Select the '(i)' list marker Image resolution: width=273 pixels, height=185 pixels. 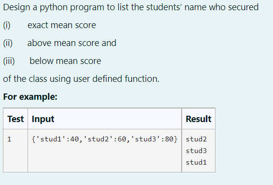[x=7, y=25]
